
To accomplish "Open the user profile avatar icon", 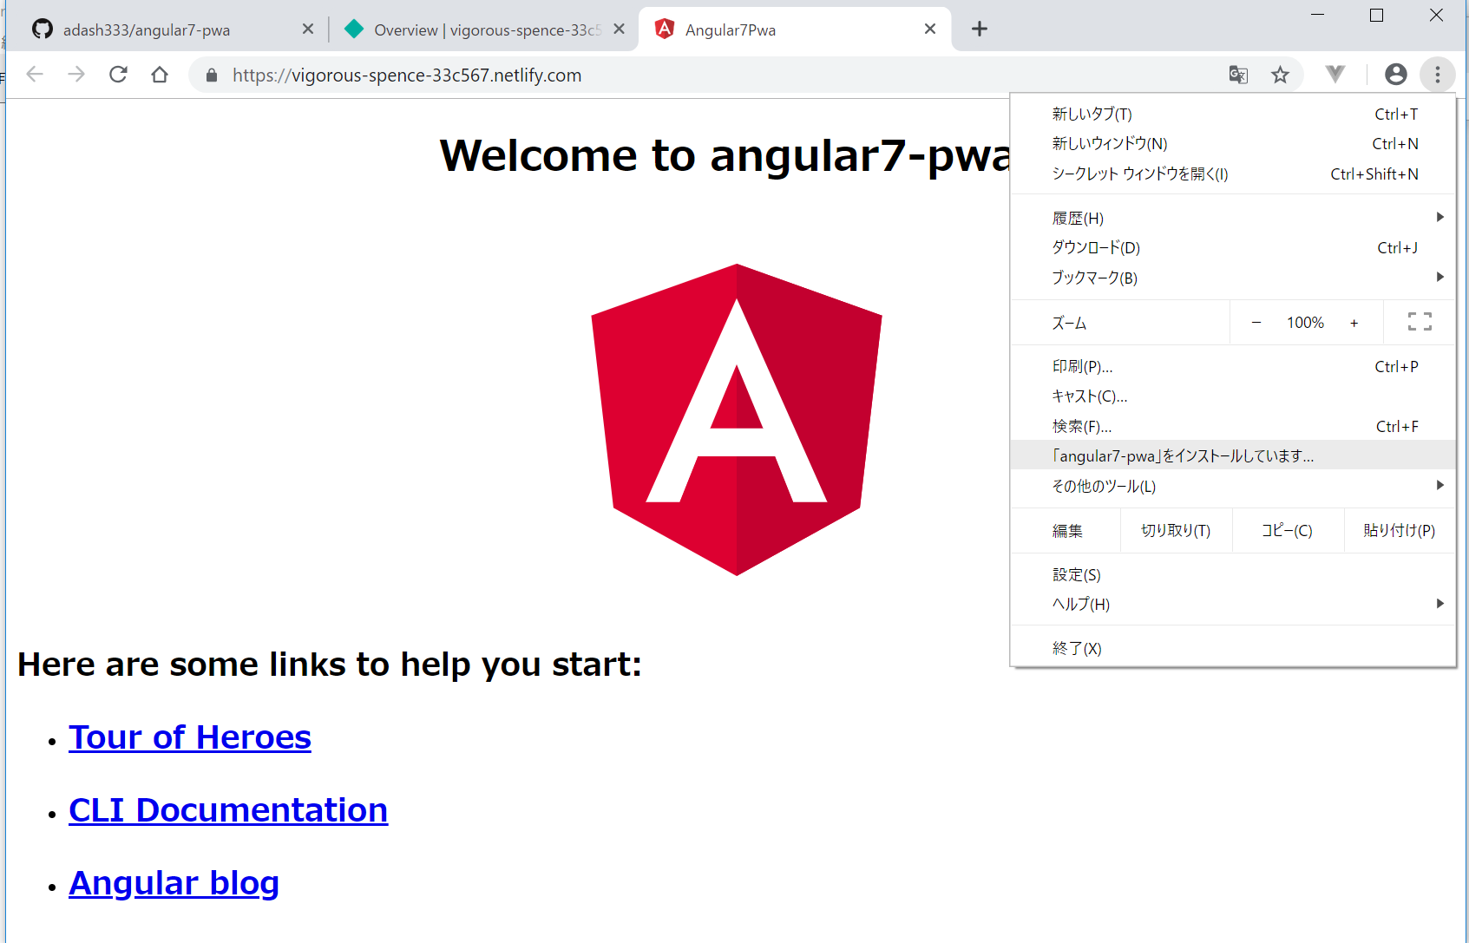I will pyautogui.click(x=1395, y=75).
